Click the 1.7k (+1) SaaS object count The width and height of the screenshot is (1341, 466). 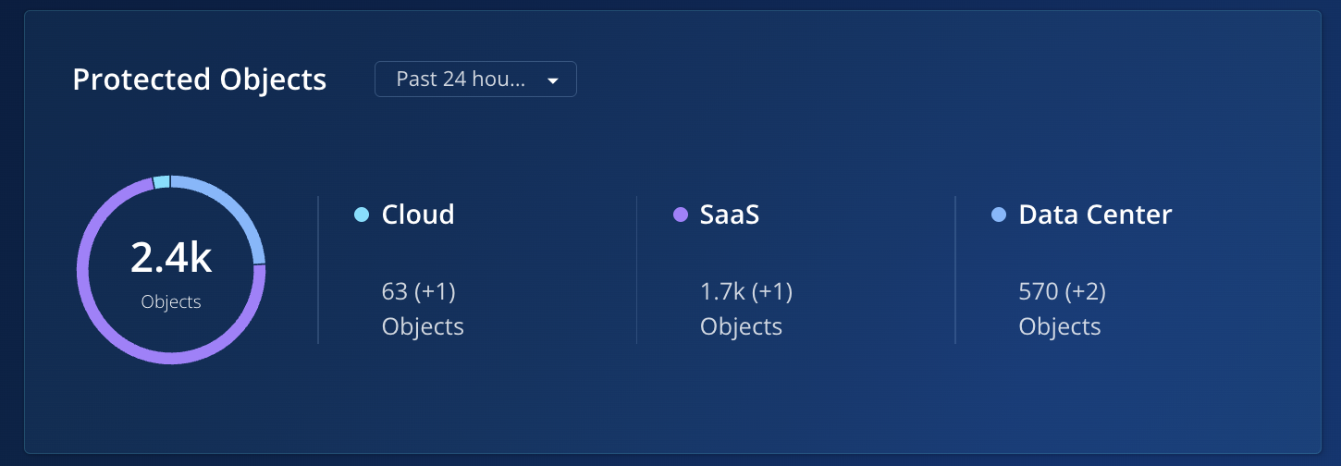(x=746, y=292)
